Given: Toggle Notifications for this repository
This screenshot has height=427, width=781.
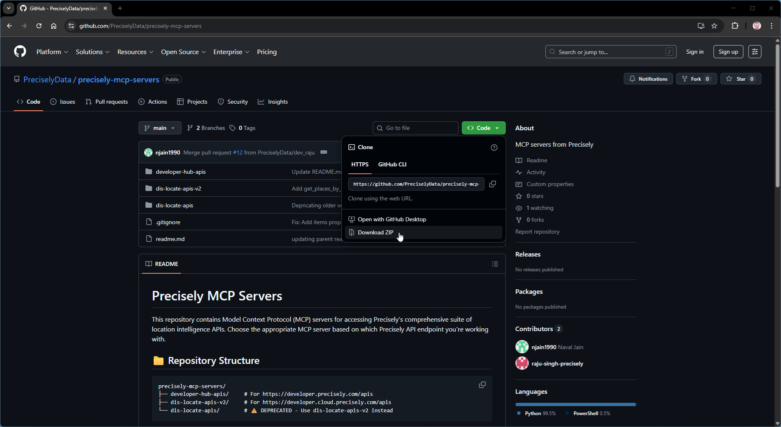Looking at the screenshot, I should pyautogui.click(x=648, y=79).
